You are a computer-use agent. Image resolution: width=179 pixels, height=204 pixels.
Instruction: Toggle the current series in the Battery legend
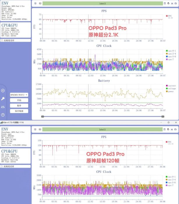point(171,86)
